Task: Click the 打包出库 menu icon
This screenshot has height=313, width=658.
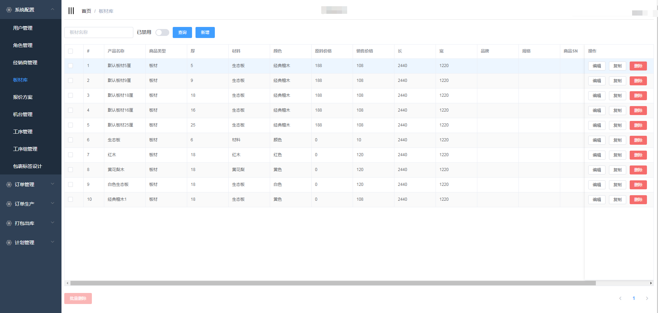Action: pos(9,223)
